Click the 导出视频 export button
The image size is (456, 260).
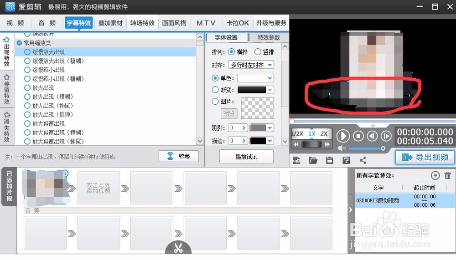(425, 157)
